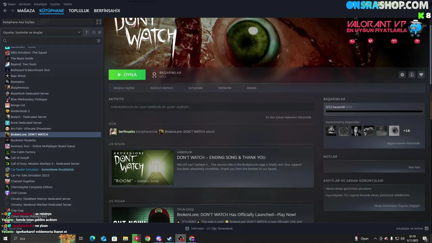Open the Rehberler link
432x243 pixels.
coord(225,88)
